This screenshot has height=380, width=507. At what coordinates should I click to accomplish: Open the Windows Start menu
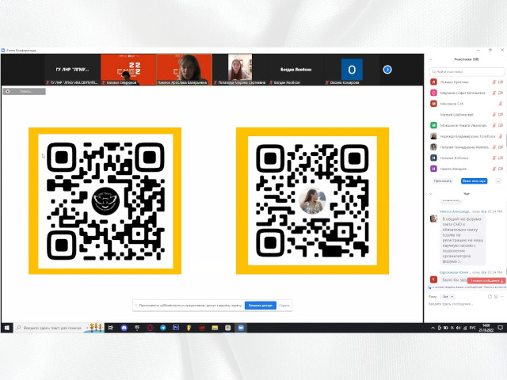point(7,328)
